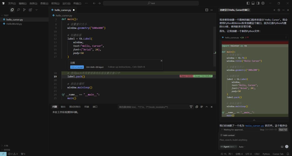Collapse the code block with up chevron
Image resolution: width=292 pixels, height=156 pixels.
pyautogui.click(x=254, y=120)
